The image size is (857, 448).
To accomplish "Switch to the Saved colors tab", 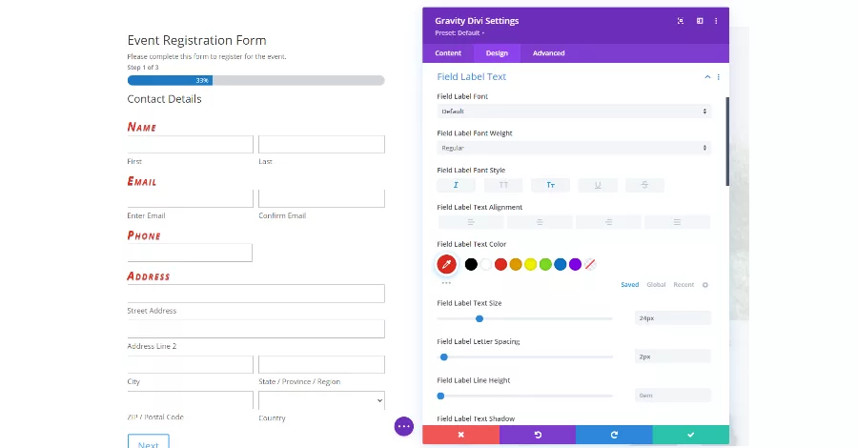I will point(629,285).
